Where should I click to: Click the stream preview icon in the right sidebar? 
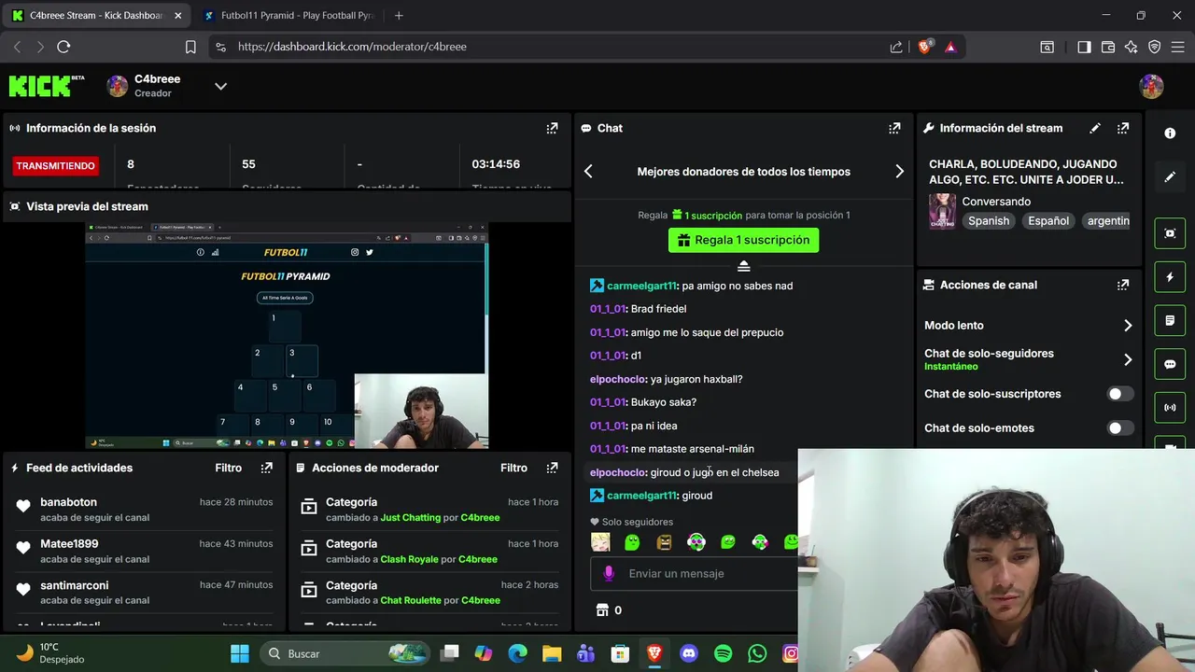1170,233
